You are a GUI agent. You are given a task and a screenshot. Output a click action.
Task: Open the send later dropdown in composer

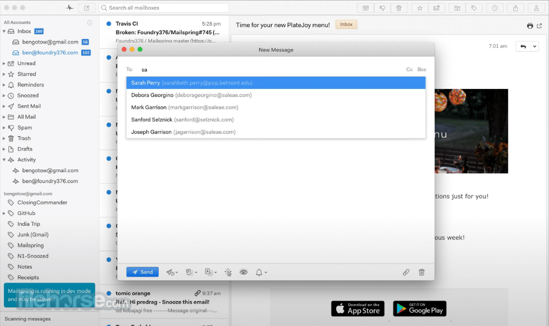[x=172, y=272]
